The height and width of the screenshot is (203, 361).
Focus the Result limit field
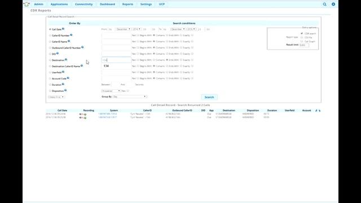(x=304, y=45)
